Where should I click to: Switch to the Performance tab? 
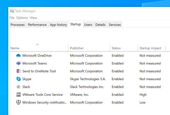point(37,25)
